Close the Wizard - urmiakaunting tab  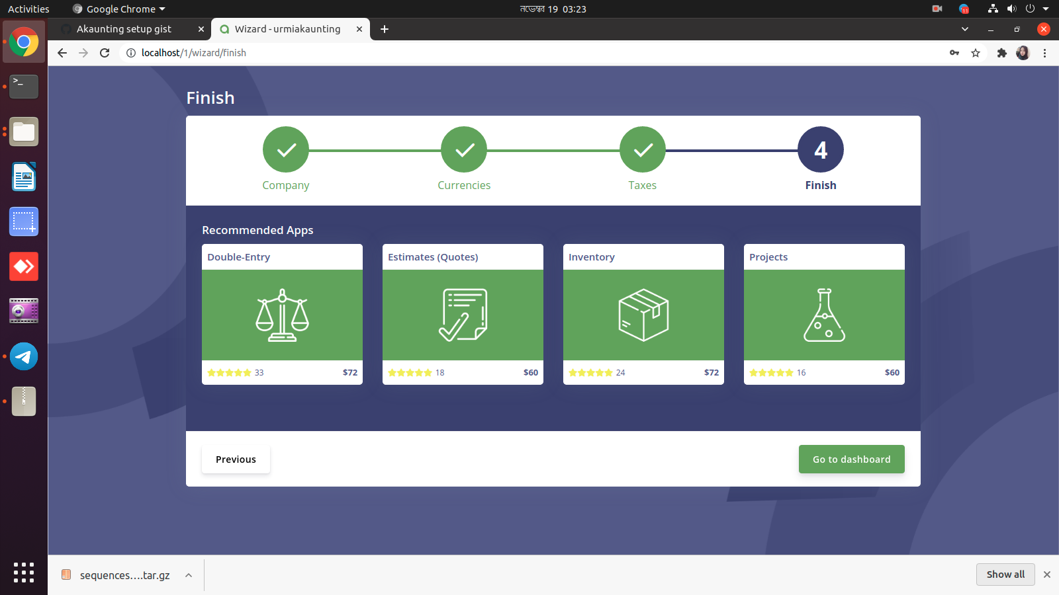click(359, 29)
